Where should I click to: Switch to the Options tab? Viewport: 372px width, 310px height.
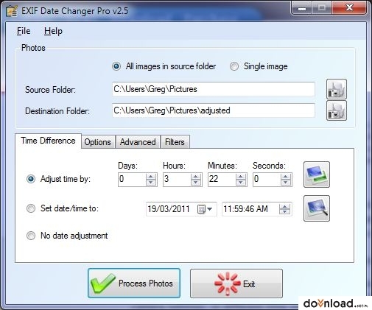pyautogui.click(x=98, y=142)
